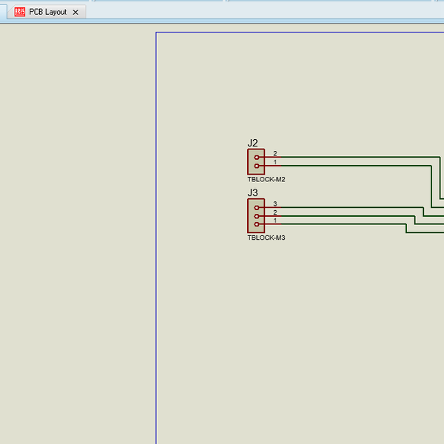Close the PCB Layout tab

(75, 13)
